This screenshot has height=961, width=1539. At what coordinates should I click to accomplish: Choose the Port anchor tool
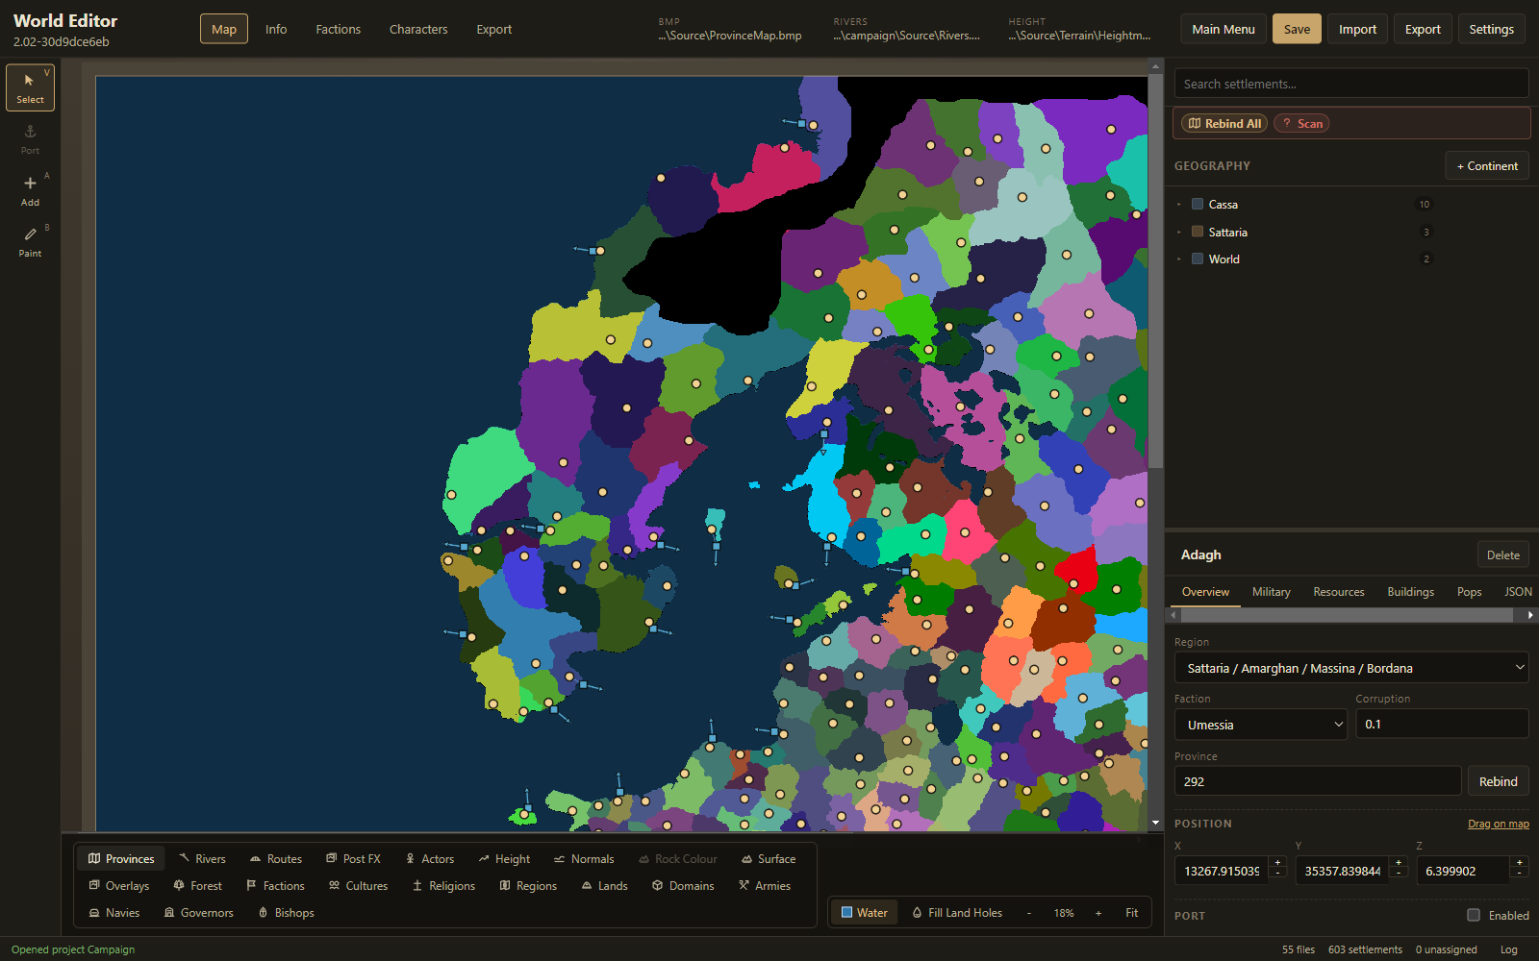(x=30, y=139)
